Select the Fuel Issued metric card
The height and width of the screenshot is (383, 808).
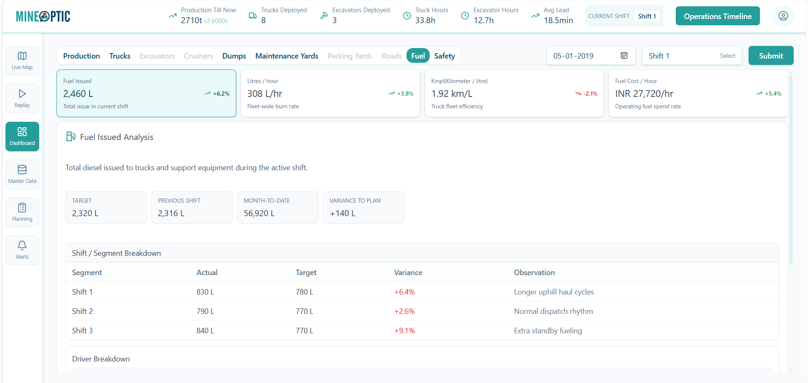[146, 93]
